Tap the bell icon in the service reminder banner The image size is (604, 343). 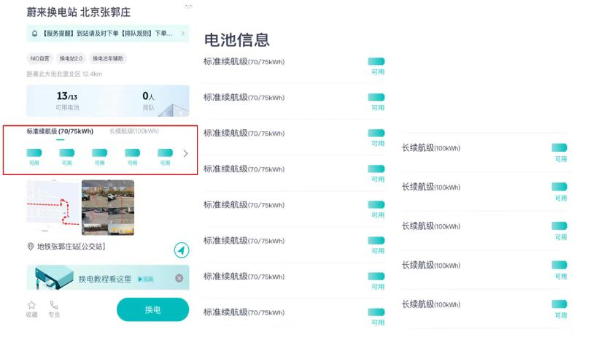coord(35,34)
